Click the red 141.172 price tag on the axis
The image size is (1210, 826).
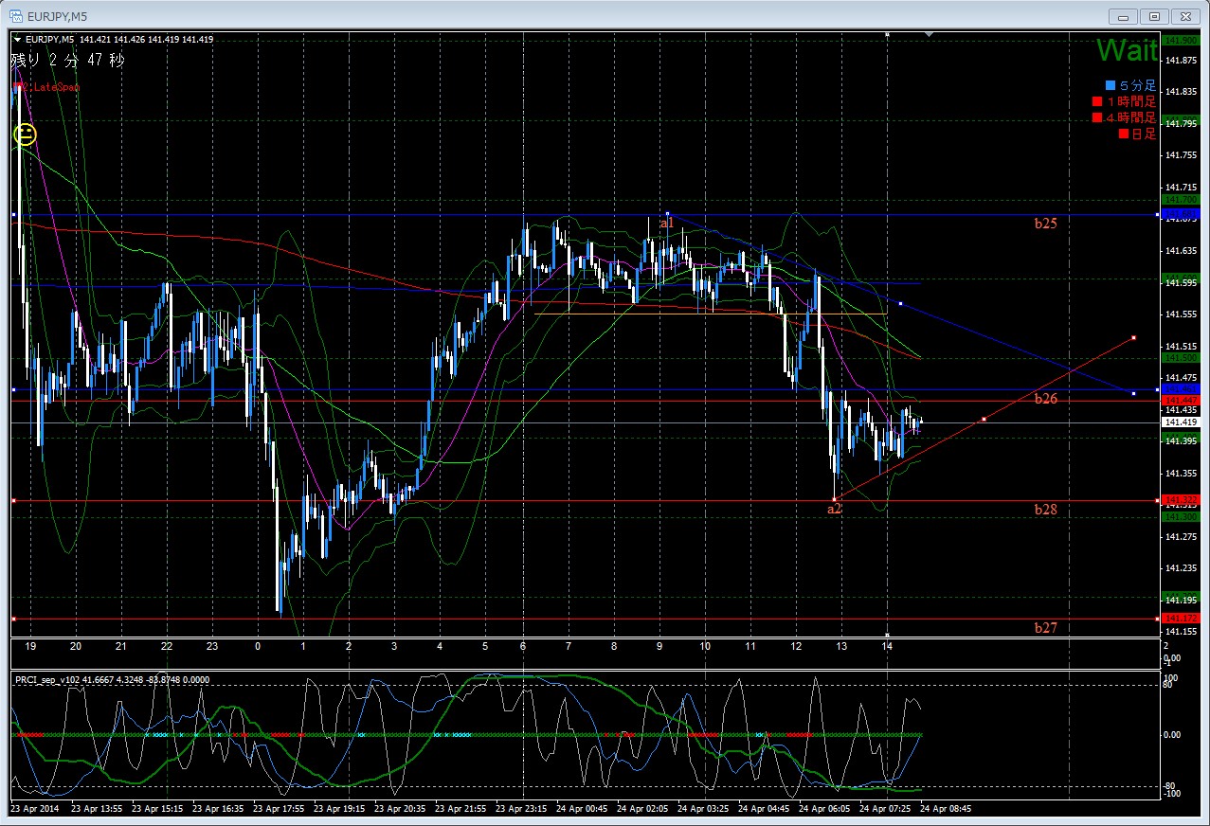click(1181, 619)
